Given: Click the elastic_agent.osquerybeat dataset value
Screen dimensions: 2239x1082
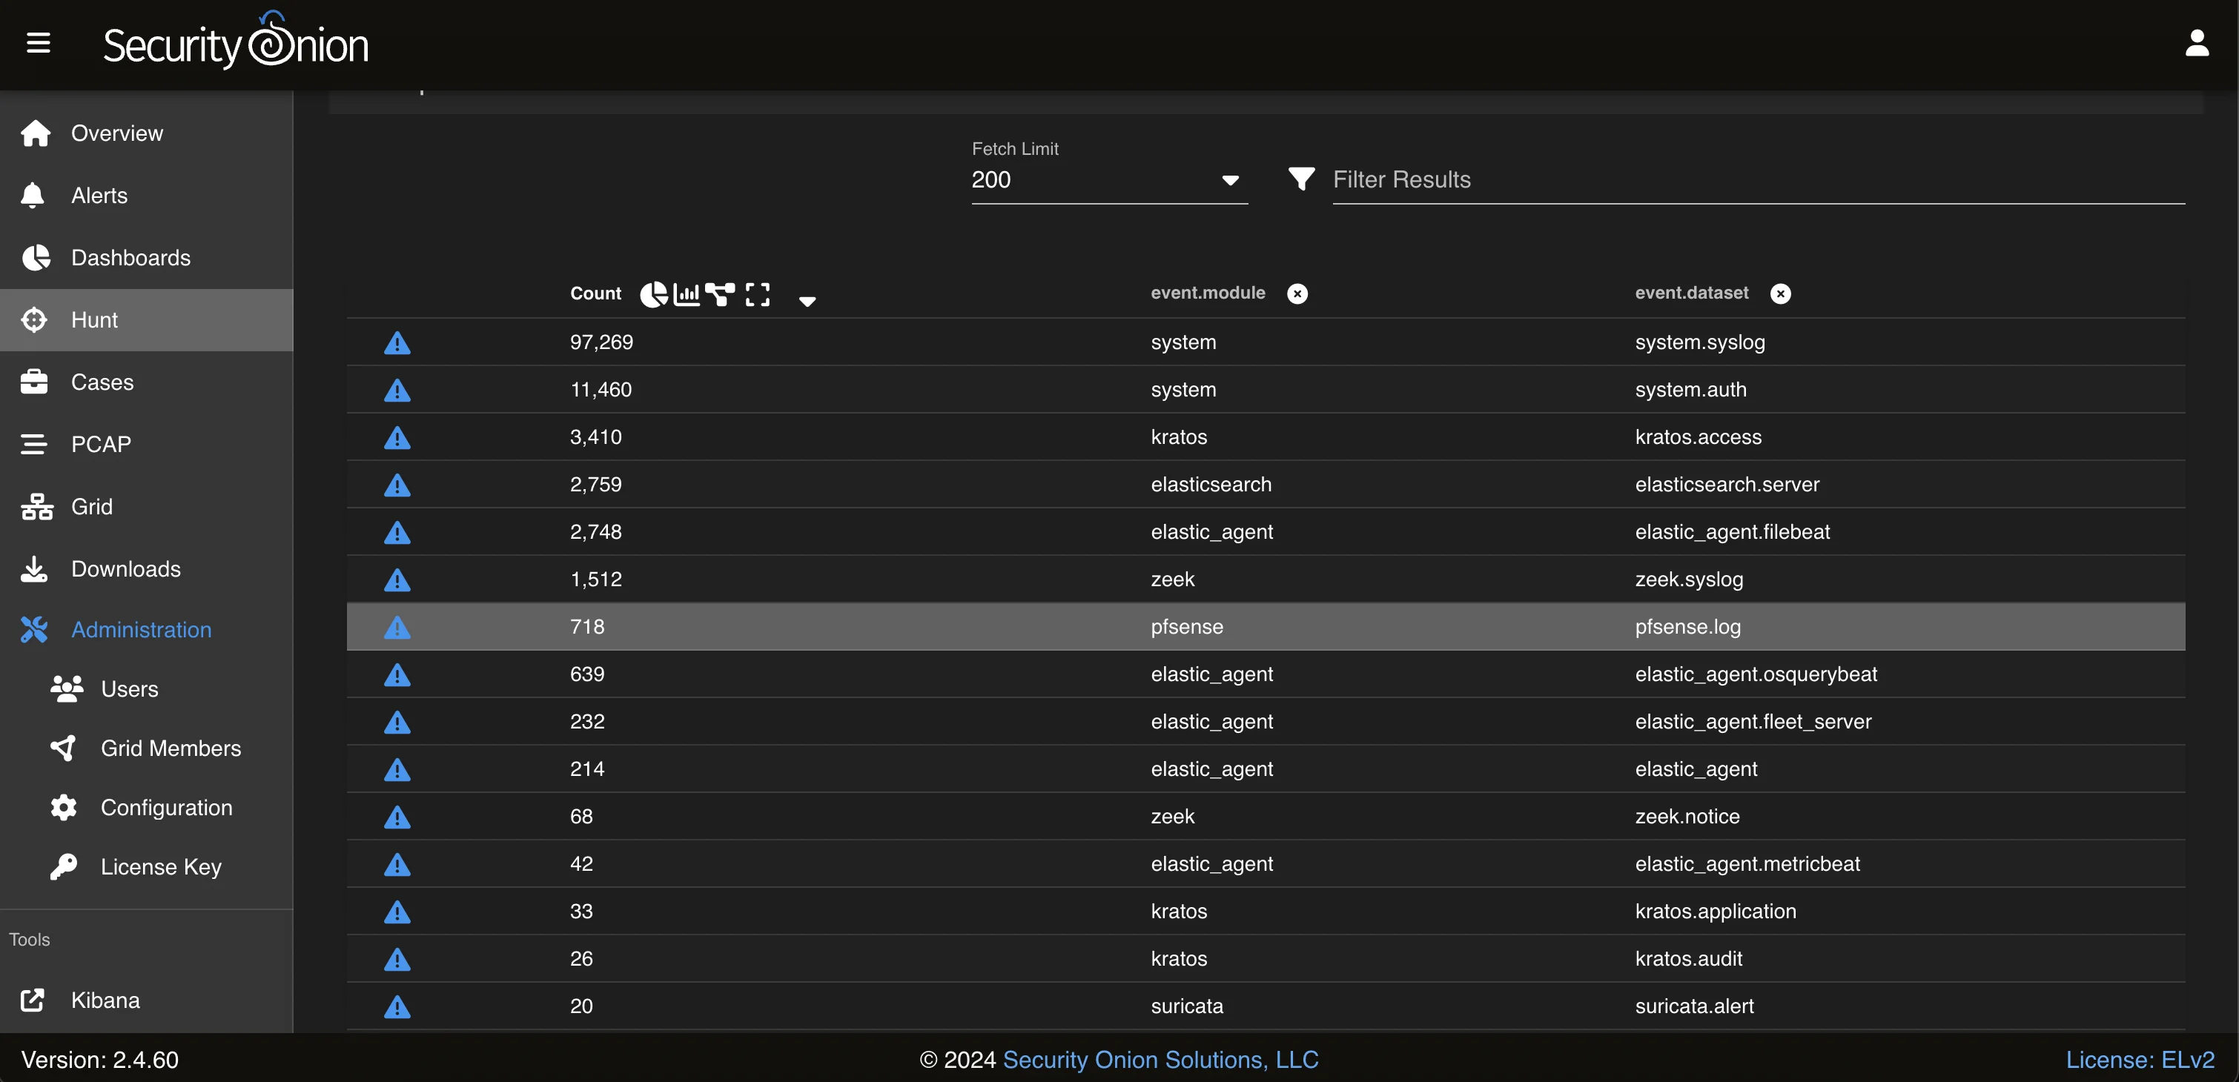Looking at the screenshot, I should point(1756,674).
